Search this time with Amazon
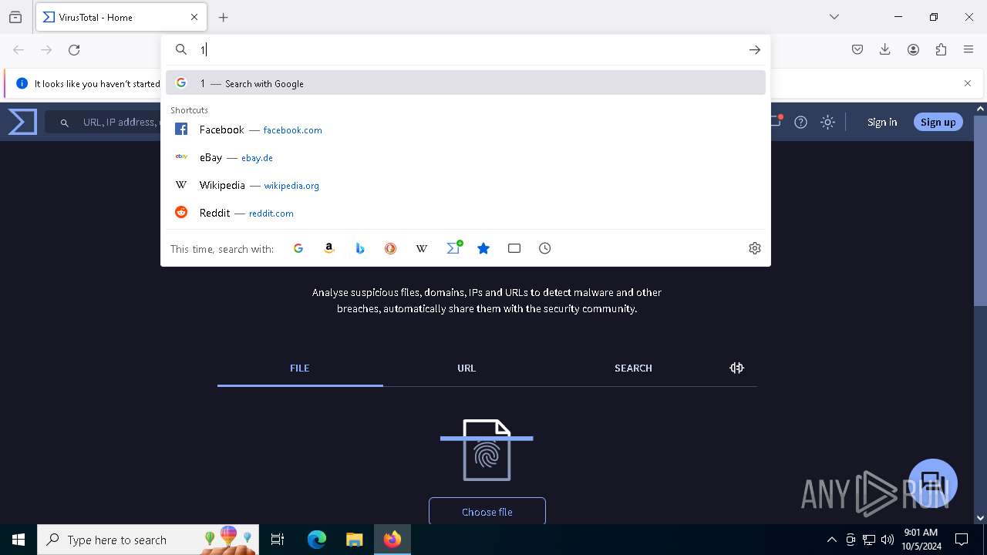Screen dimensions: 987x555 click(x=329, y=248)
